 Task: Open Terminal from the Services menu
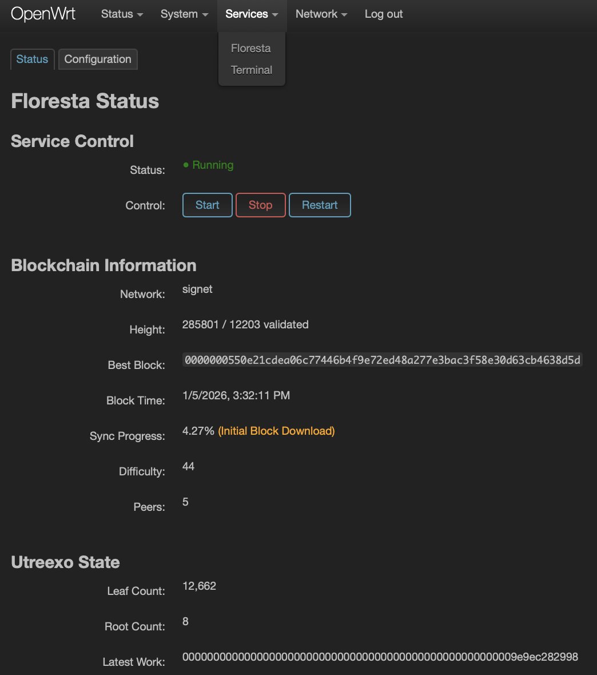tap(251, 70)
